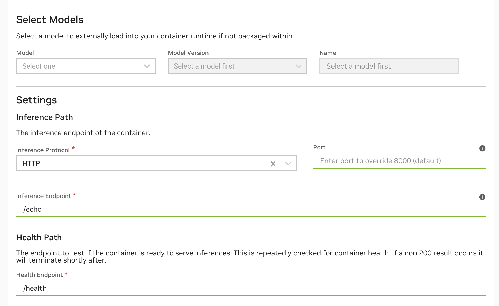The width and height of the screenshot is (499, 306).
Task: Click the 'Select a model first' Name field
Action: tap(389, 66)
